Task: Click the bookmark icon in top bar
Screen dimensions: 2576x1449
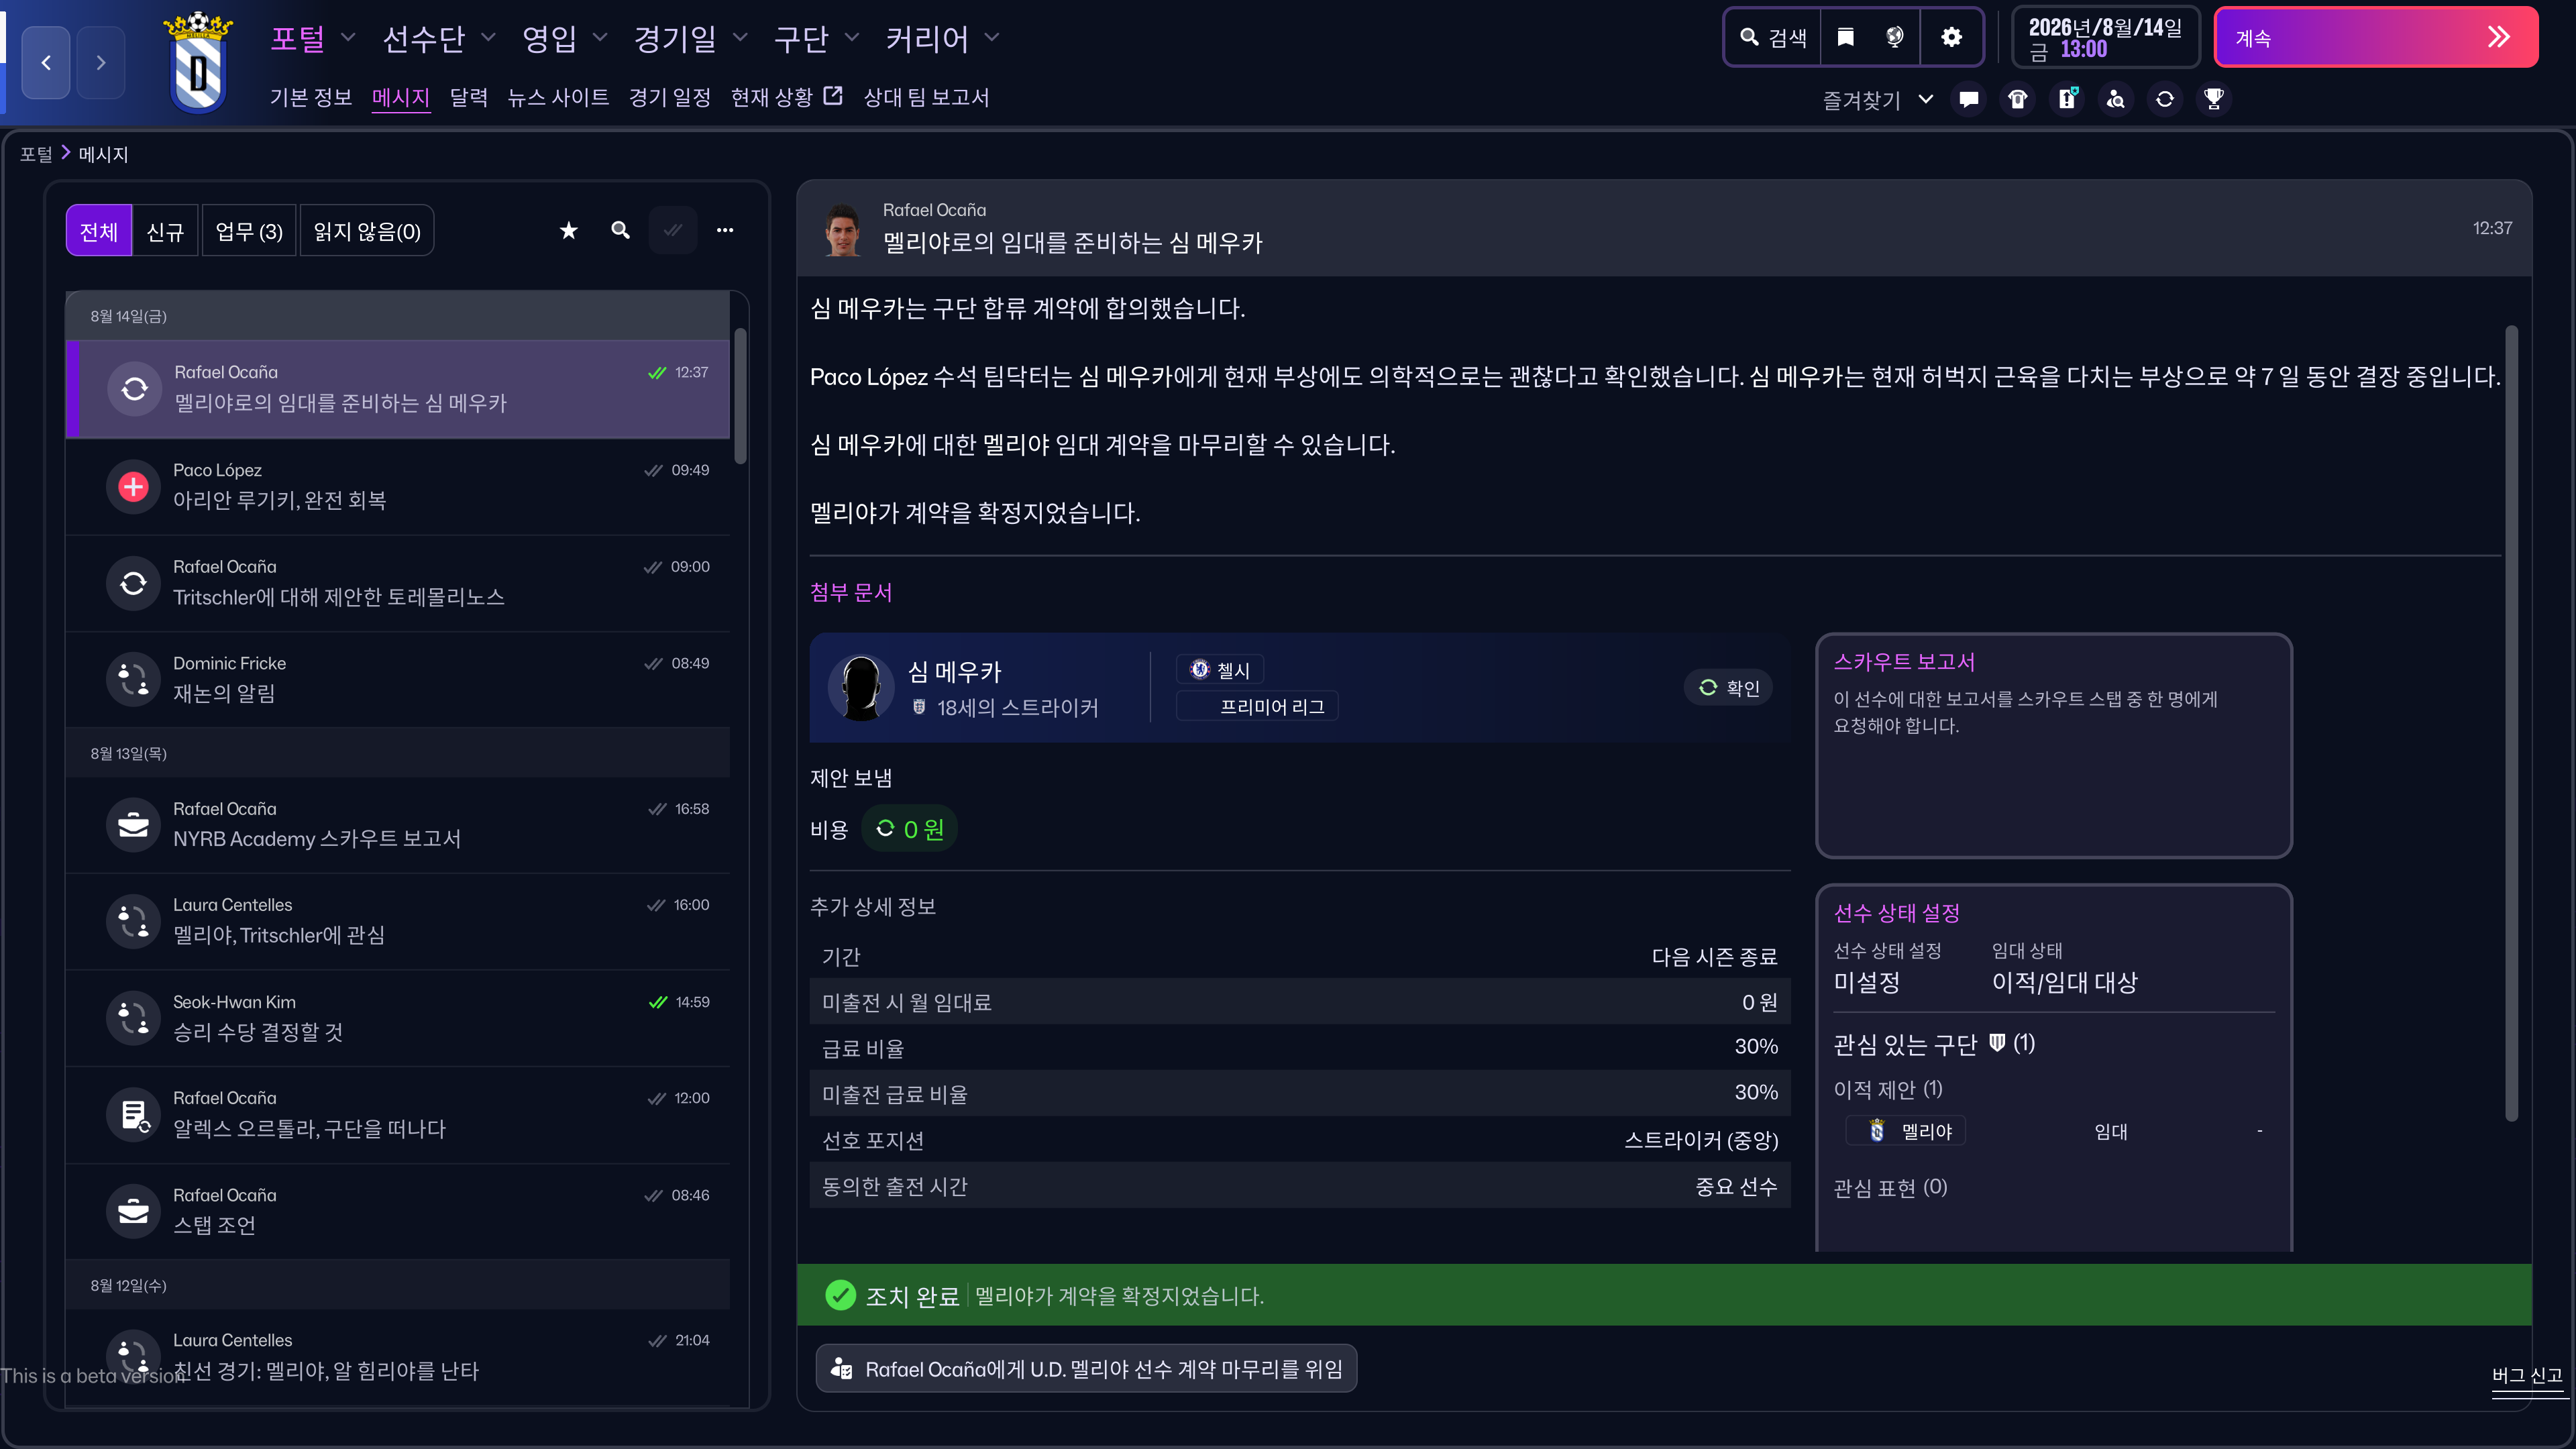Action: click(1845, 38)
